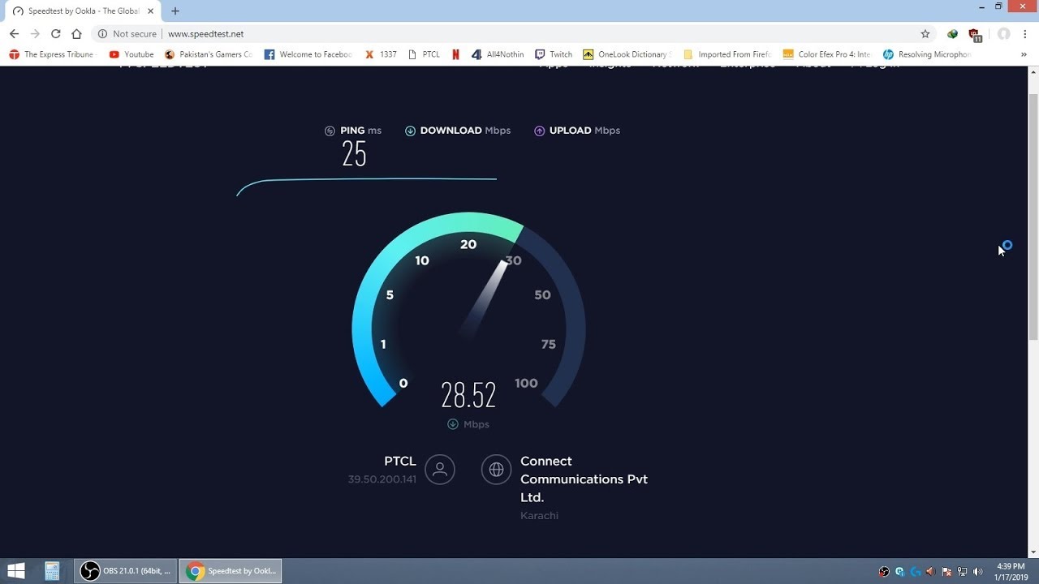Expand the hidden bookmarks chevron

[x=1024, y=54]
